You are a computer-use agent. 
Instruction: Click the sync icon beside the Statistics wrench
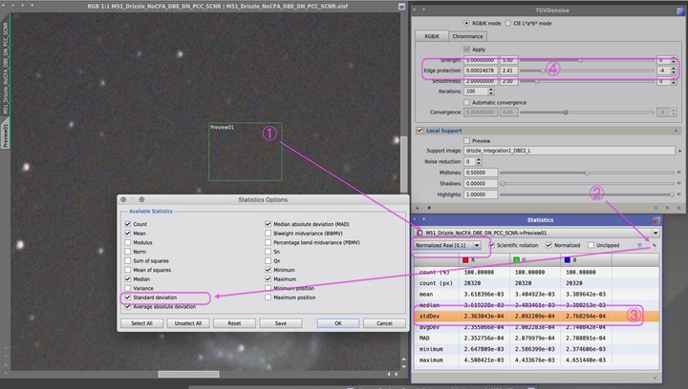coord(639,245)
